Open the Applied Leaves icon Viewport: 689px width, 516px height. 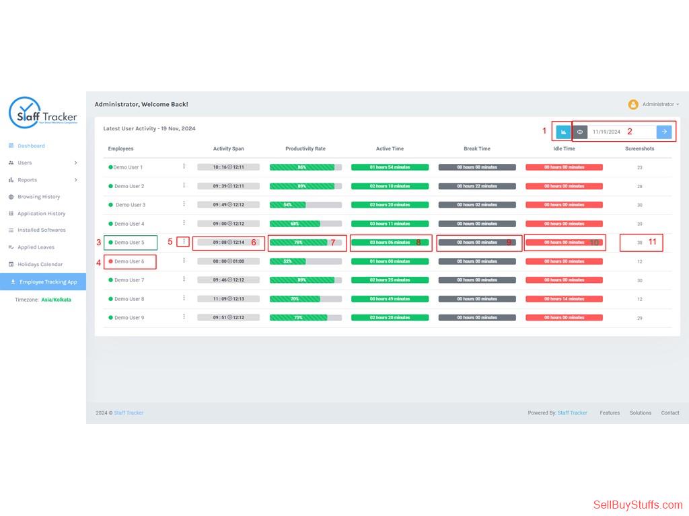click(x=12, y=247)
